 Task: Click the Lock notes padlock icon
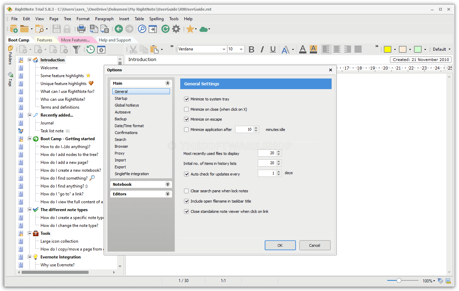coord(67,29)
